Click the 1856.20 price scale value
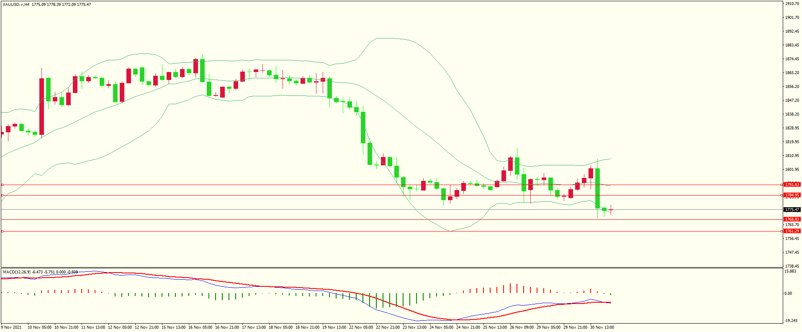802x332 pixels. (792, 87)
